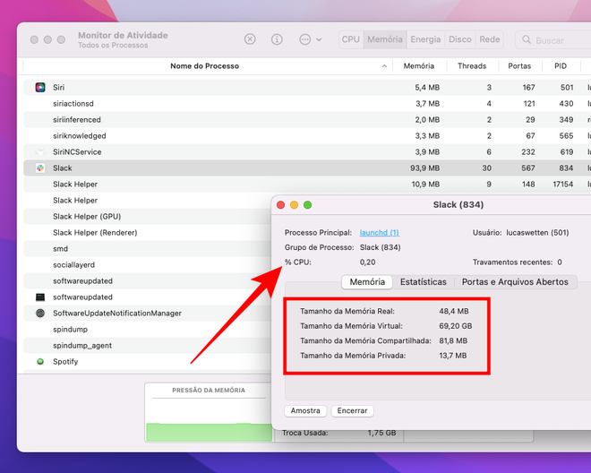The width and height of the screenshot is (591, 473).
Task: Select the sociallayerd process row
Action: 147,265
